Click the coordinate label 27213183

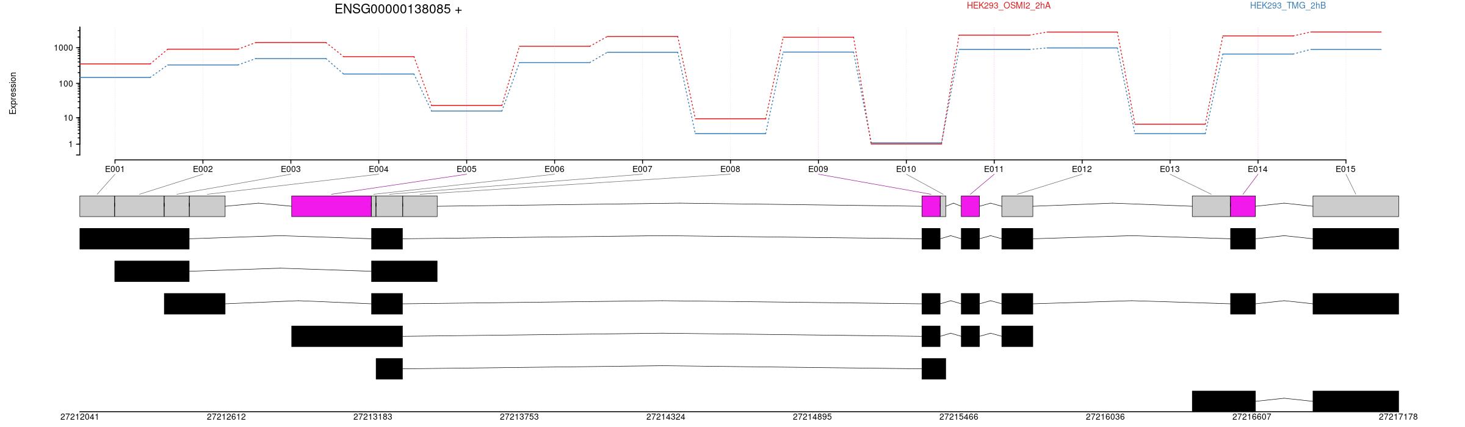click(x=373, y=417)
